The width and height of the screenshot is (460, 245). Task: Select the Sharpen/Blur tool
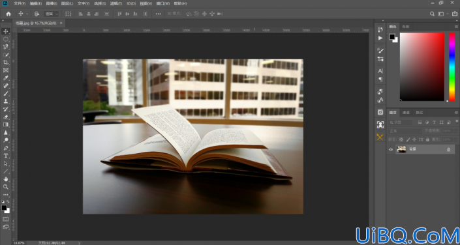(6, 132)
